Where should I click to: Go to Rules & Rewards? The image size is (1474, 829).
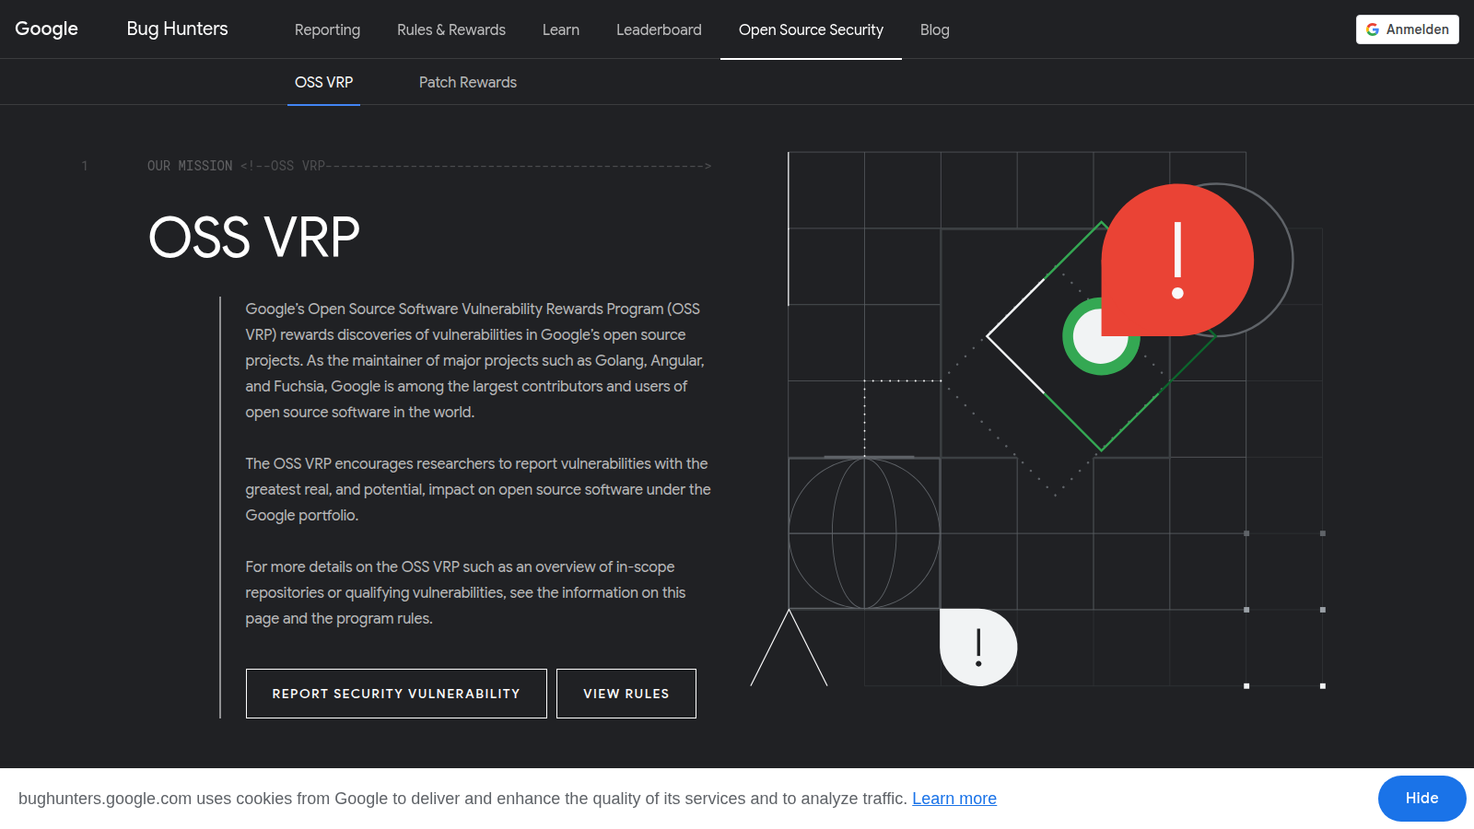451,29
